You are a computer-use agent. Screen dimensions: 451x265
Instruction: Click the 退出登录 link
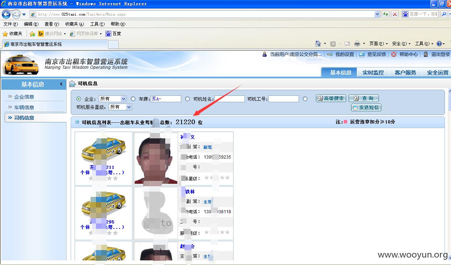tap(440, 54)
